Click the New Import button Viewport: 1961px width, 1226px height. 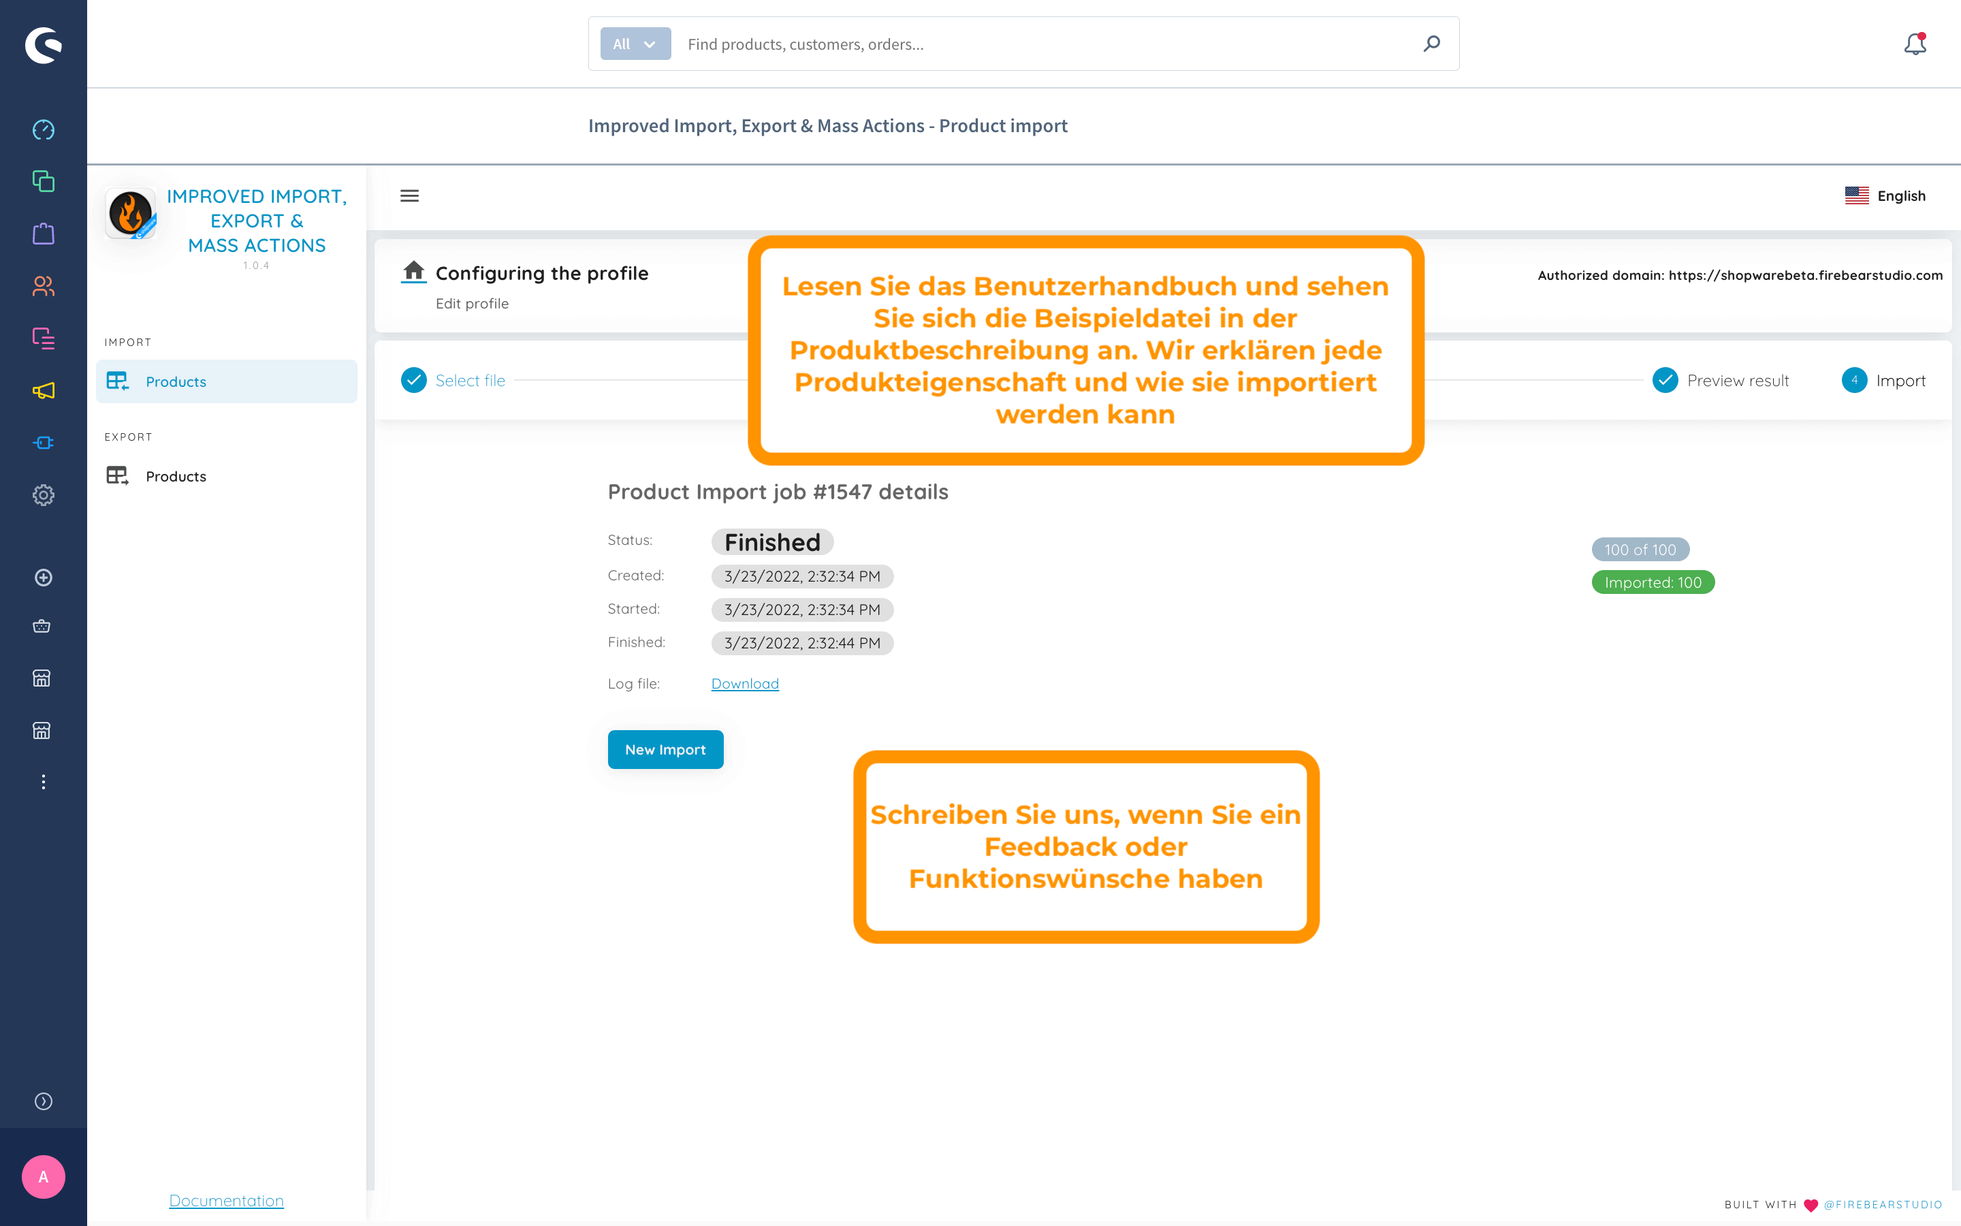pos(665,749)
